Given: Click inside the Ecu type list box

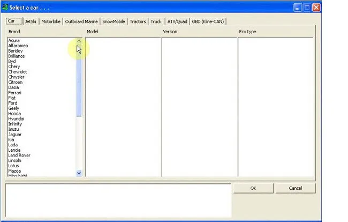Looking at the screenshot, I should pos(276,107).
